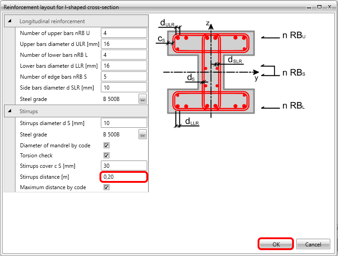Click Upper bars diameter d ULR field
The width and height of the screenshot is (338, 256).
(124, 44)
